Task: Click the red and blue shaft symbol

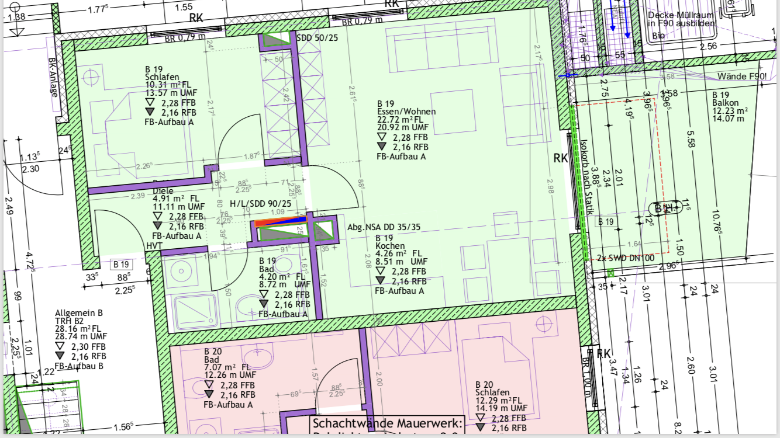Action: click(x=280, y=222)
